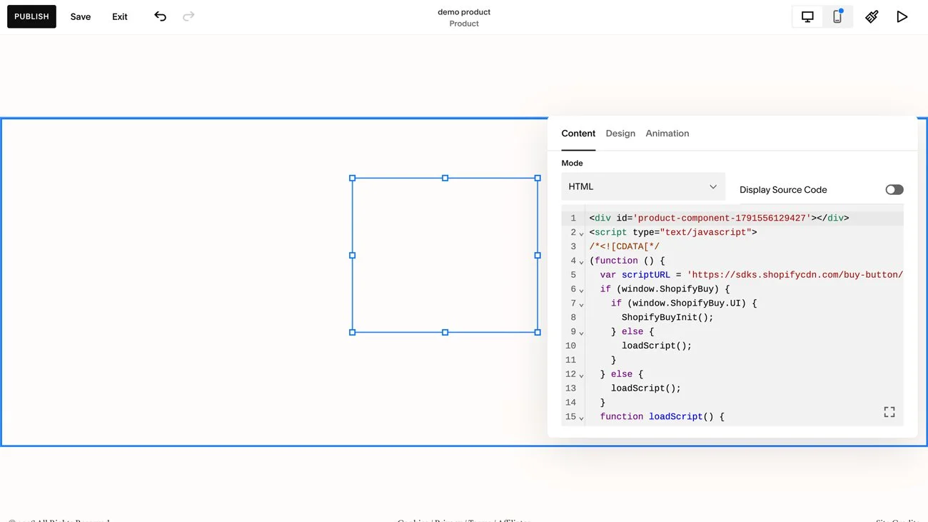Click the 'demo product' page title
The height and width of the screenshot is (522, 928).
click(464, 12)
